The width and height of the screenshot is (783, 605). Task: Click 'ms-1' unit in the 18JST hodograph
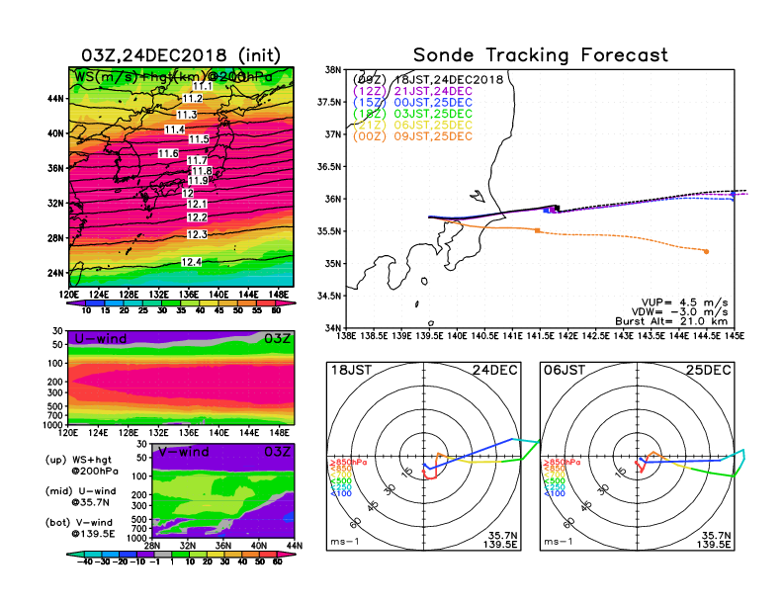coord(345,542)
